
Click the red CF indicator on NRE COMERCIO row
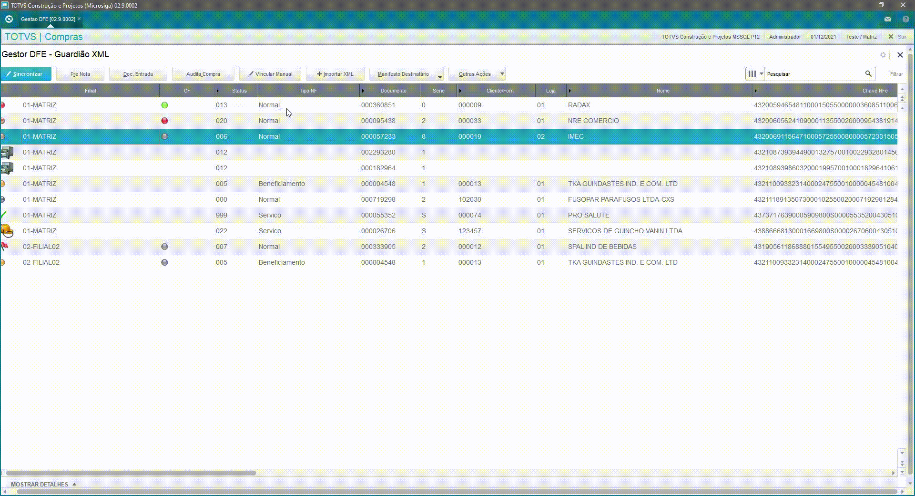(x=164, y=121)
